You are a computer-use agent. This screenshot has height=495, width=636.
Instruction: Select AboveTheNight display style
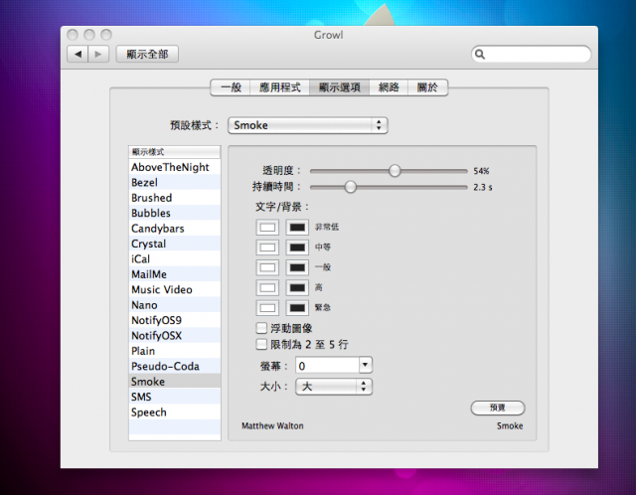click(x=175, y=167)
